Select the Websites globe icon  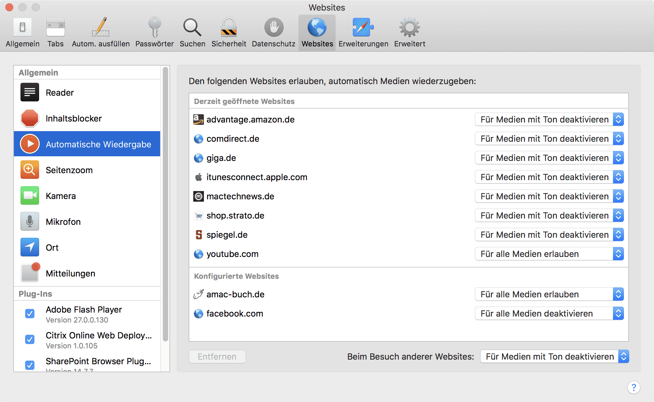click(x=317, y=27)
